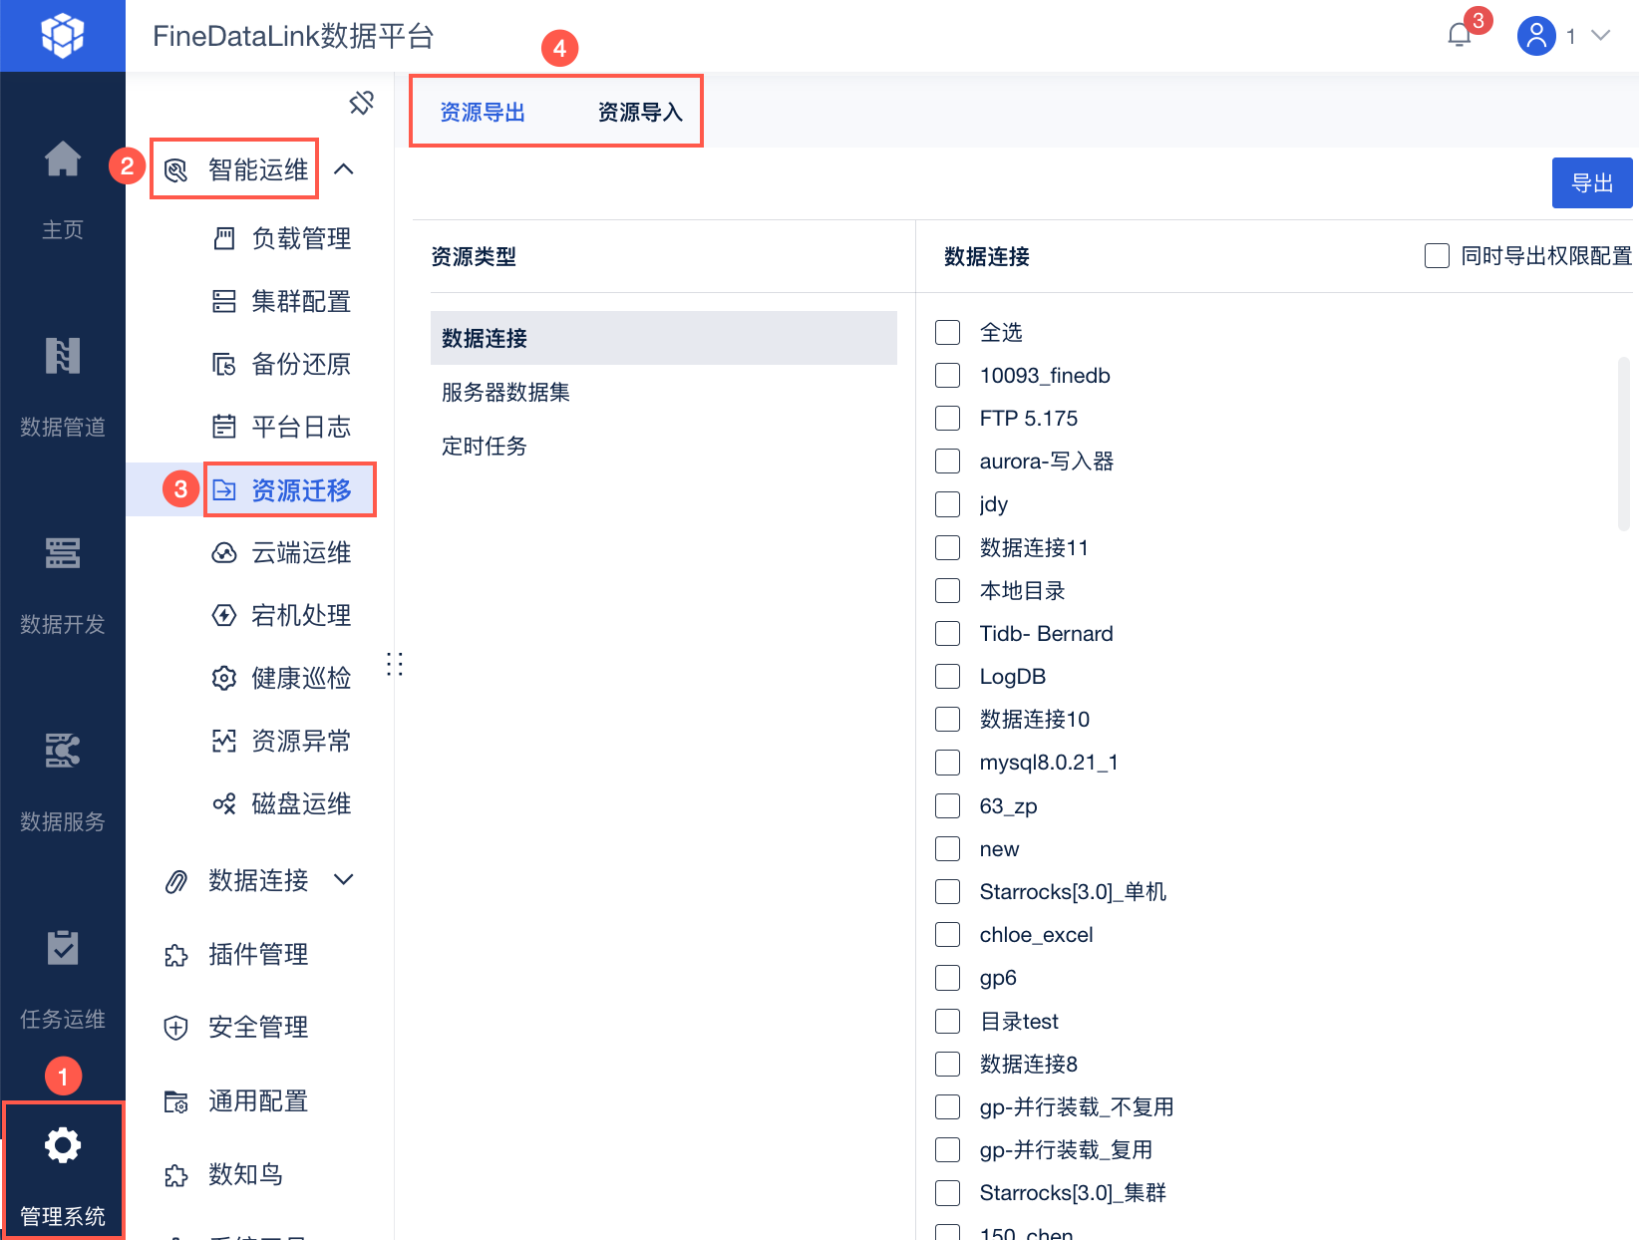
Task: Open the user account dropdown arrow
Action: (1601, 36)
